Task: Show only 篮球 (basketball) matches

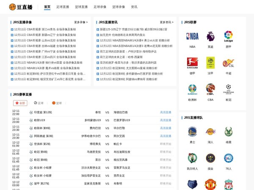Action: click(57, 103)
